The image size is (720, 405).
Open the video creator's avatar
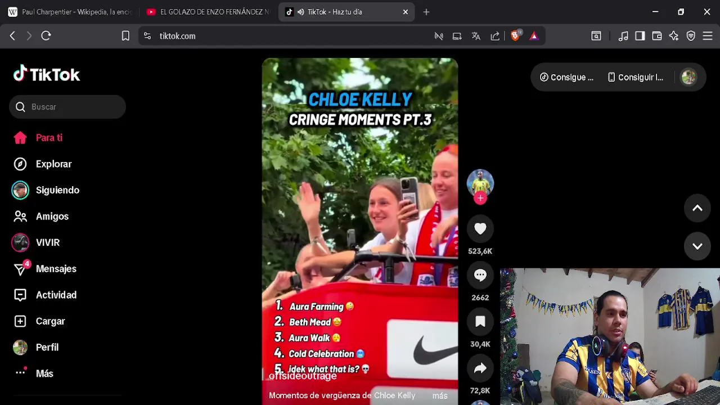click(x=480, y=183)
